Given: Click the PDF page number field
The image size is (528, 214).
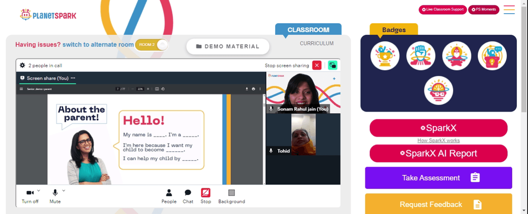Looking at the screenshot, I should [x=118, y=89].
